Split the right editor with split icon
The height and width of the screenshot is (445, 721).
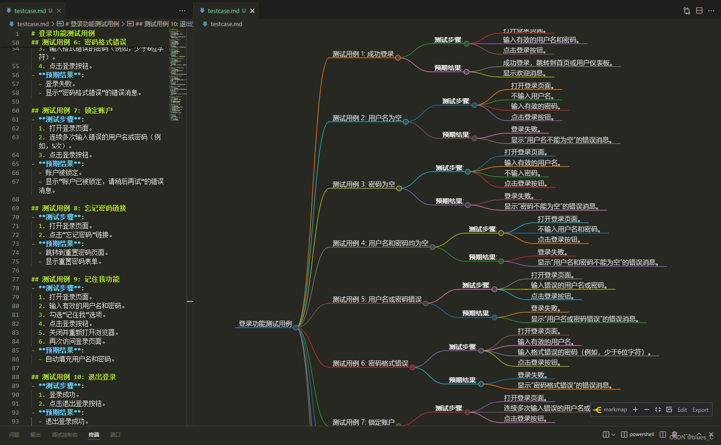(x=699, y=11)
